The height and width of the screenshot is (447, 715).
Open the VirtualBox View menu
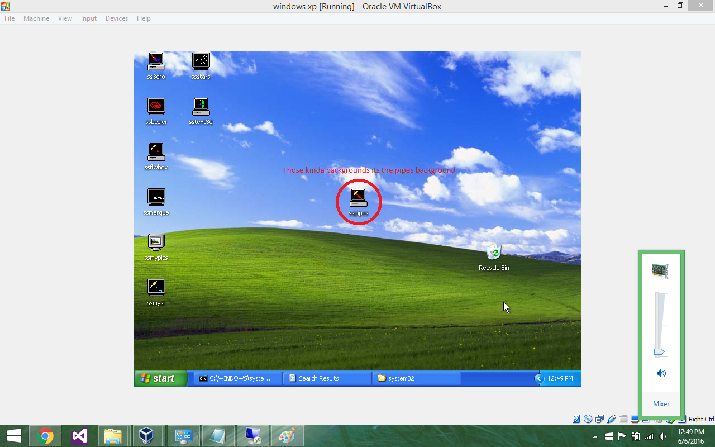65,18
